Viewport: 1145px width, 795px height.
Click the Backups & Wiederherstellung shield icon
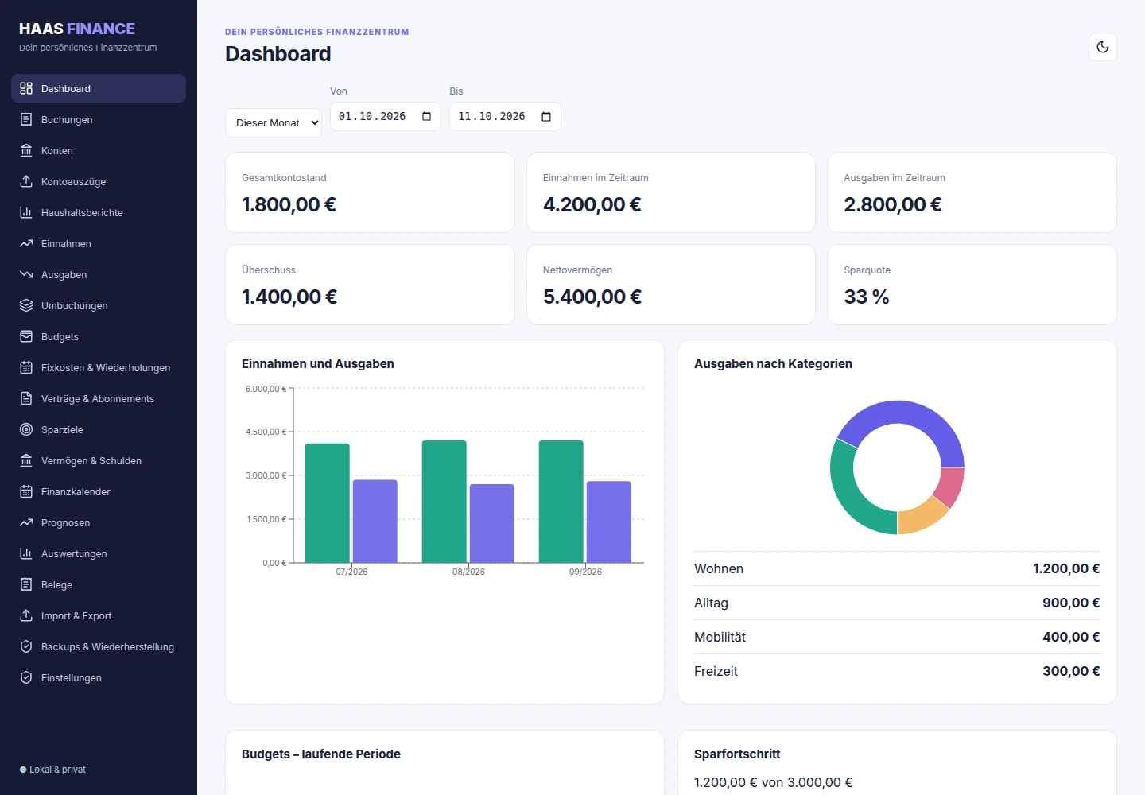click(x=26, y=646)
